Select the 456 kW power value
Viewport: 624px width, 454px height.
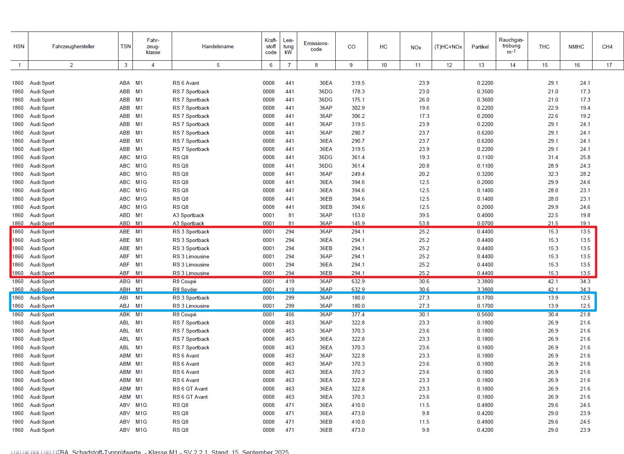click(x=290, y=314)
